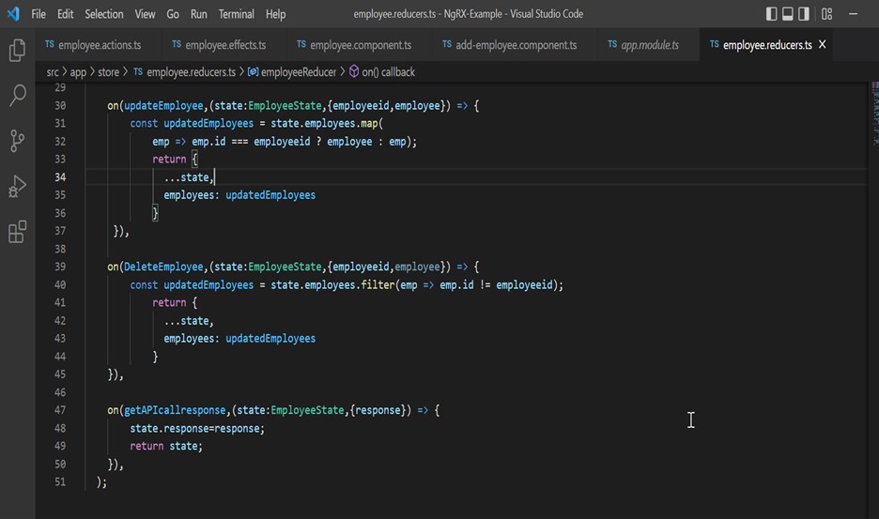Viewport: 879px width, 519px height.
Task: Click the Customize Layout icon
Action: coord(826,14)
